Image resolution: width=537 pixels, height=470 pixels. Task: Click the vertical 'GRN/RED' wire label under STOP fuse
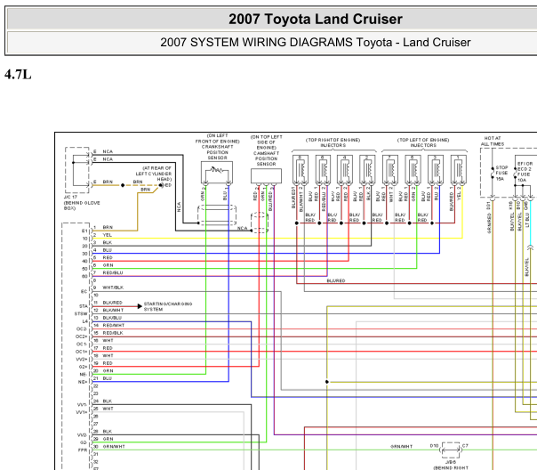pyautogui.click(x=489, y=223)
